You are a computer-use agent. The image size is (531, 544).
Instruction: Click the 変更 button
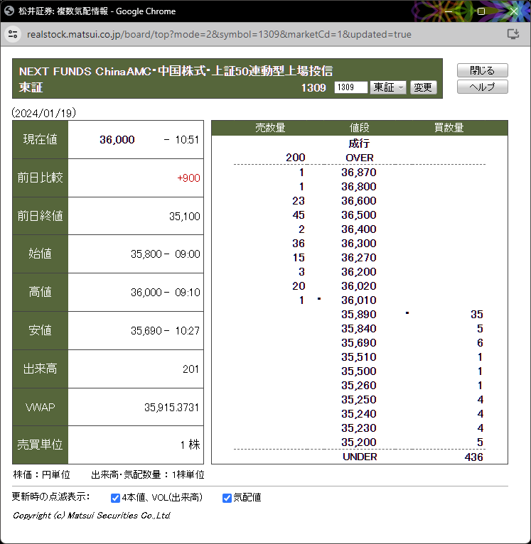pyautogui.click(x=423, y=87)
